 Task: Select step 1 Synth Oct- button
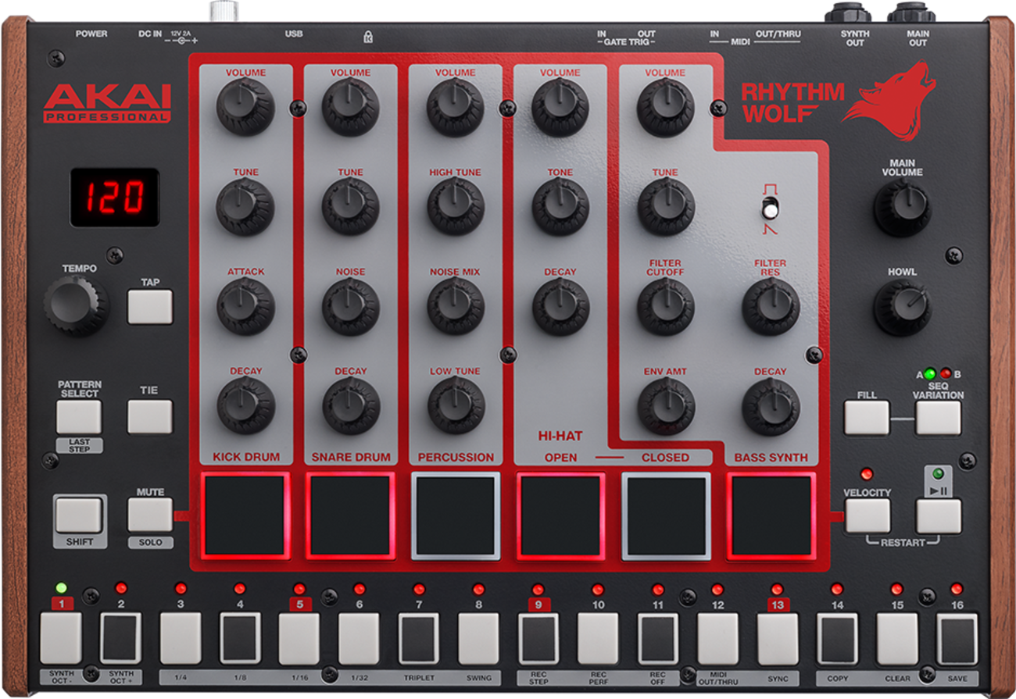coord(61,638)
